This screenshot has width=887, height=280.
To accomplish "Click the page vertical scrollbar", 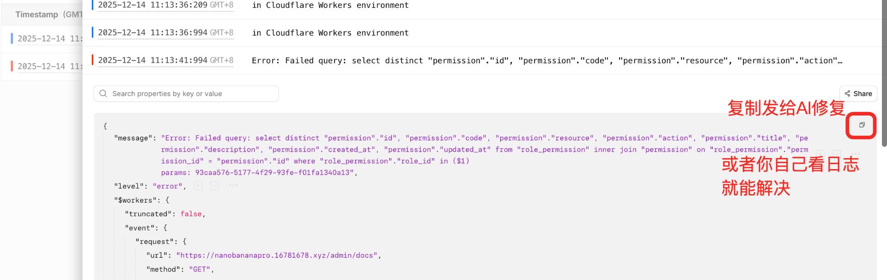I will coord(884,74).
